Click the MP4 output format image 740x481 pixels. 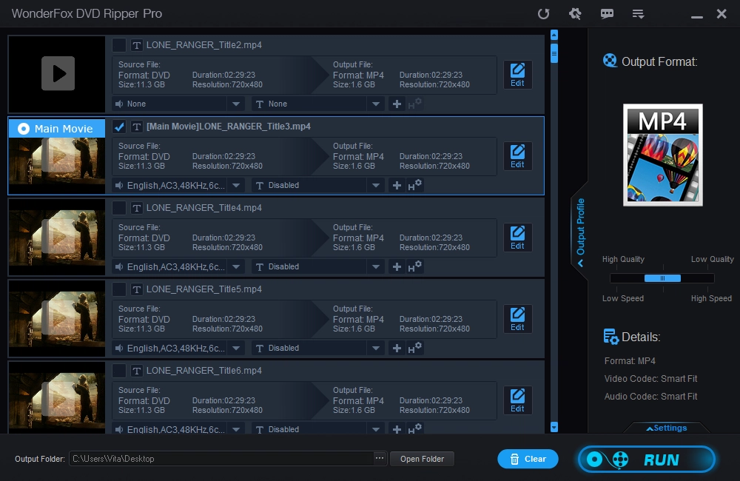pyautogui.click(x=662, y=155)
